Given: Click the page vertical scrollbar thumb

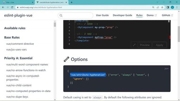Looking at the screenshot, I should [179, 34].
